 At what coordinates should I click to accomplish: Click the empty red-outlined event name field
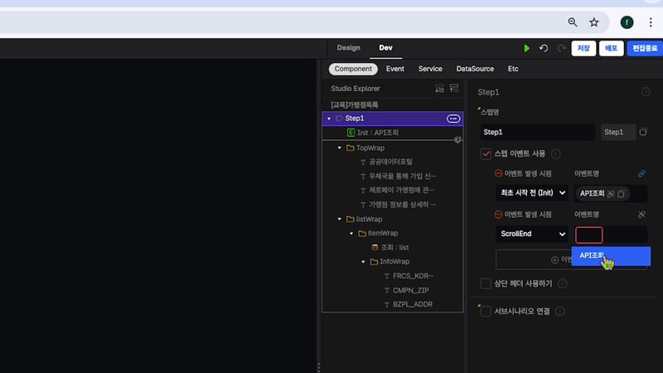pyautogui.click(x=589, y=235)
